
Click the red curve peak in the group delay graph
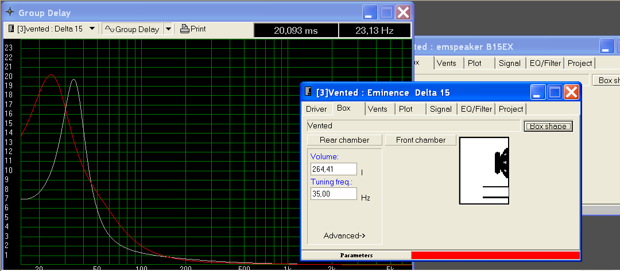click(51, 74)
